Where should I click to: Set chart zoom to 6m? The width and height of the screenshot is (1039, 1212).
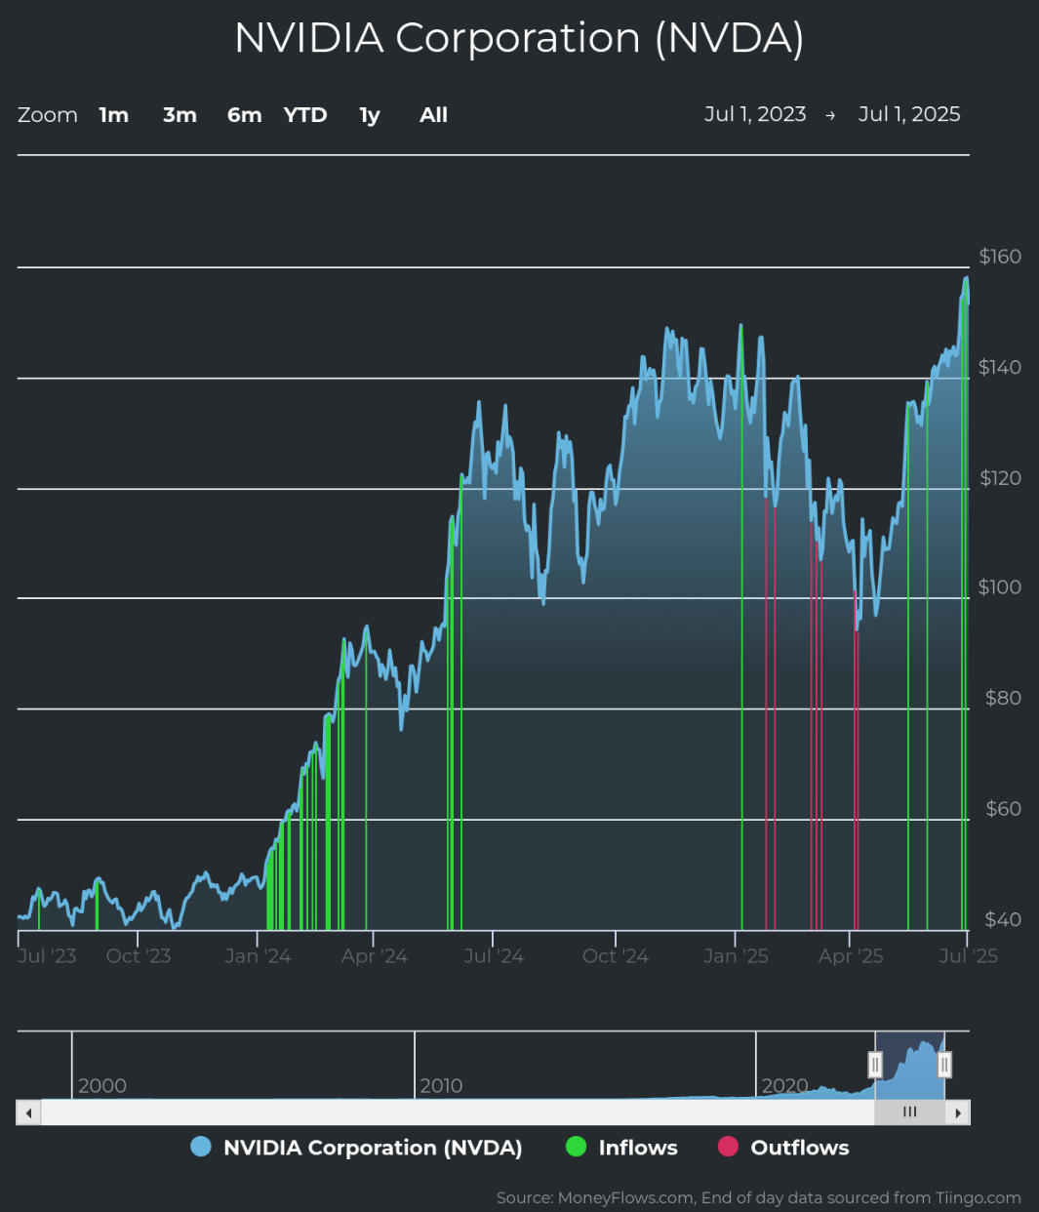[244, 115]
